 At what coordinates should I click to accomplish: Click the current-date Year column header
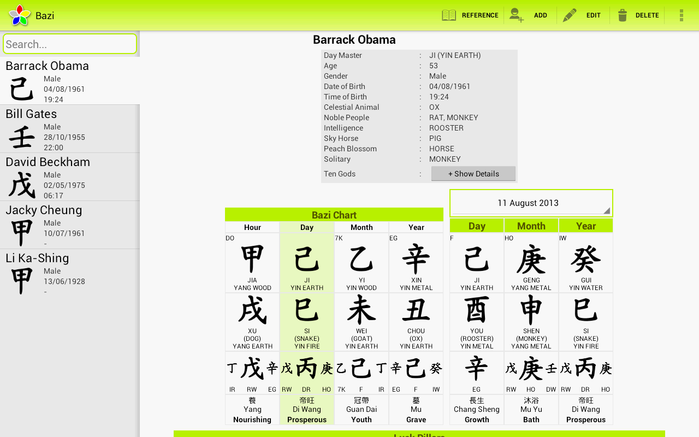pos(586,226)
